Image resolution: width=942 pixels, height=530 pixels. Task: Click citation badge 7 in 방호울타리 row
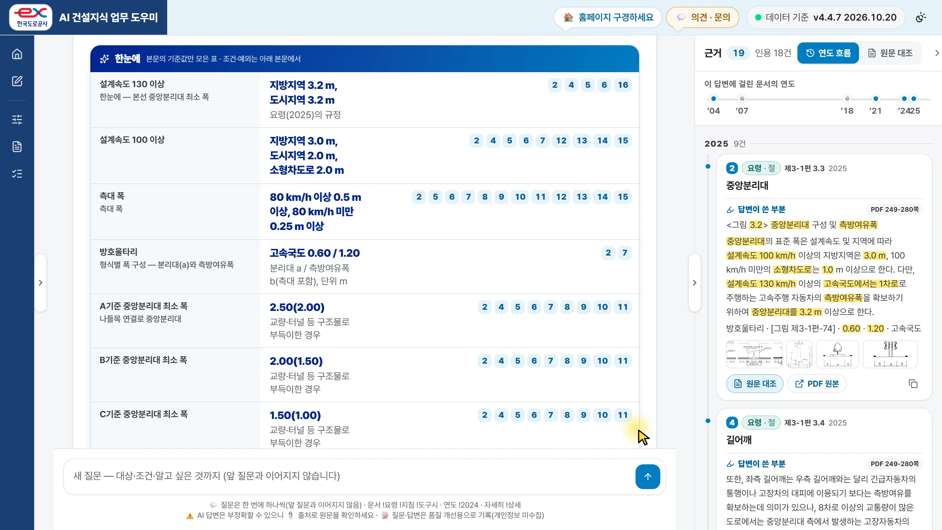coord(625,253)
